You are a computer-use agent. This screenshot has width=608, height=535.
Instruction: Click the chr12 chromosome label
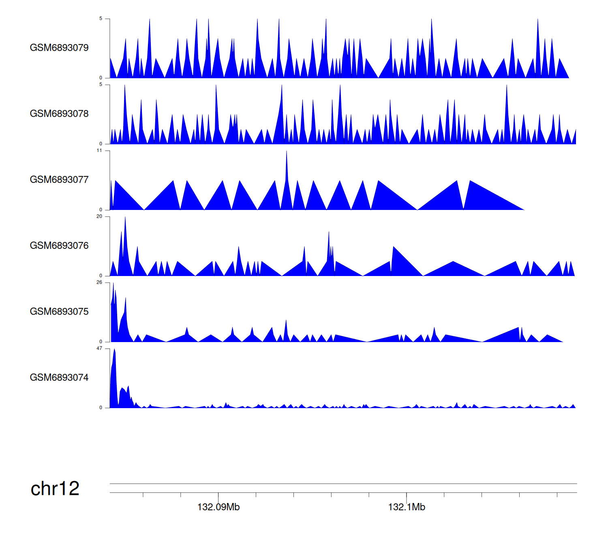coord(55,489)
